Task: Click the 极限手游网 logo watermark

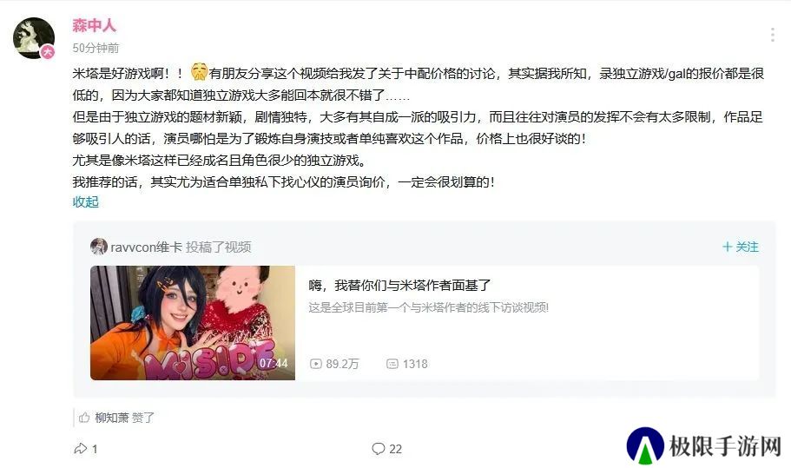Action: tap(704, 445)
